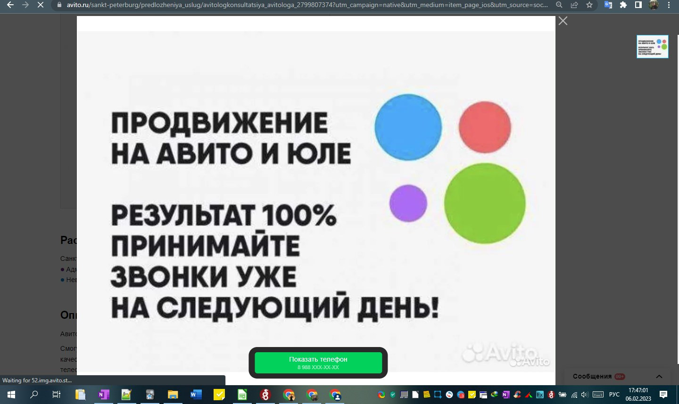Open yellow sticky notes tray icon
The height and width of the screenshot is (404, 679).
pos(427,395)
